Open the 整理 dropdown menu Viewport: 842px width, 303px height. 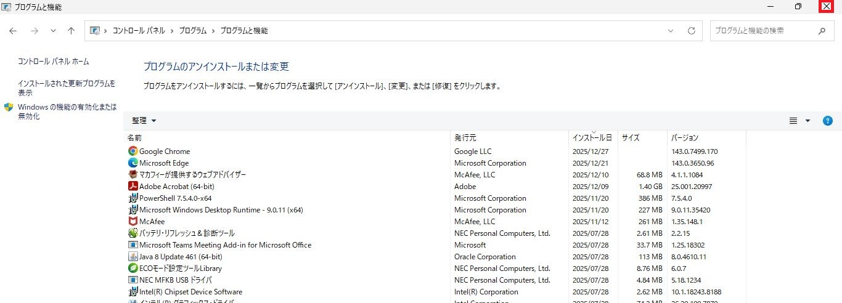[x=144, y=121]
